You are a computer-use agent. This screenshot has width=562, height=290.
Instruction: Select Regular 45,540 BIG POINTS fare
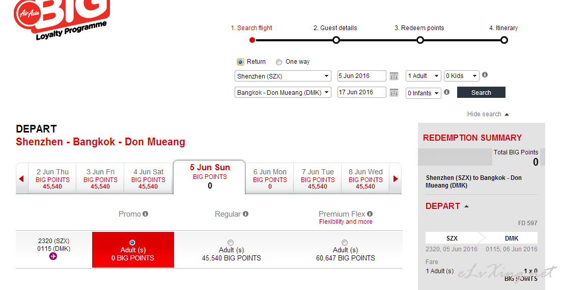pyautogui.click(x=231, y=243)
